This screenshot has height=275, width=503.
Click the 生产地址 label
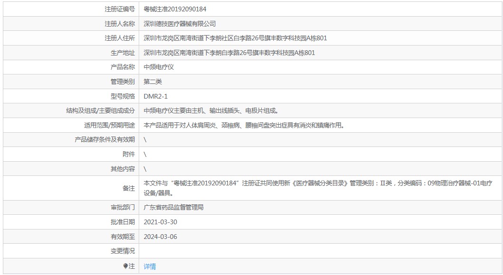tap(123, 53)
